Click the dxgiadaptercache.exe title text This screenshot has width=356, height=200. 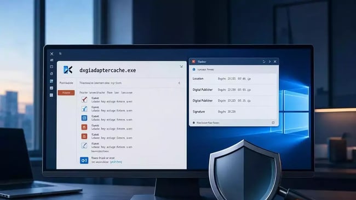pos(107,70)
